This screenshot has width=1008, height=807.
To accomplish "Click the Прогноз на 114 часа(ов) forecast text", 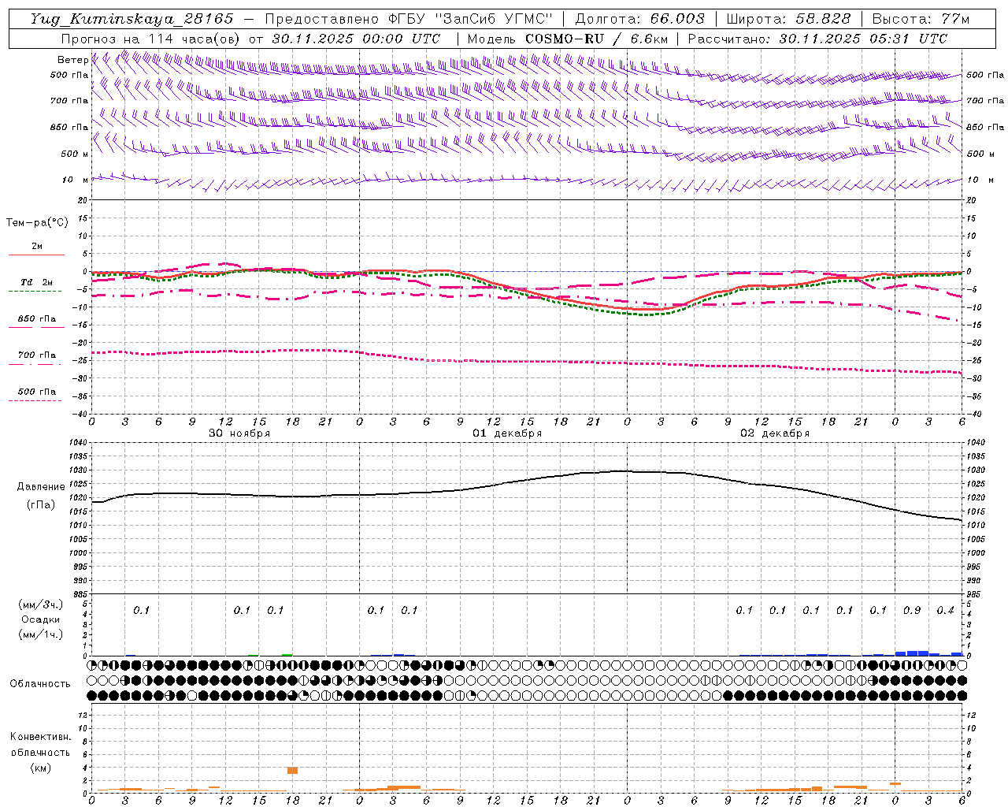I will tap(150, 39).
